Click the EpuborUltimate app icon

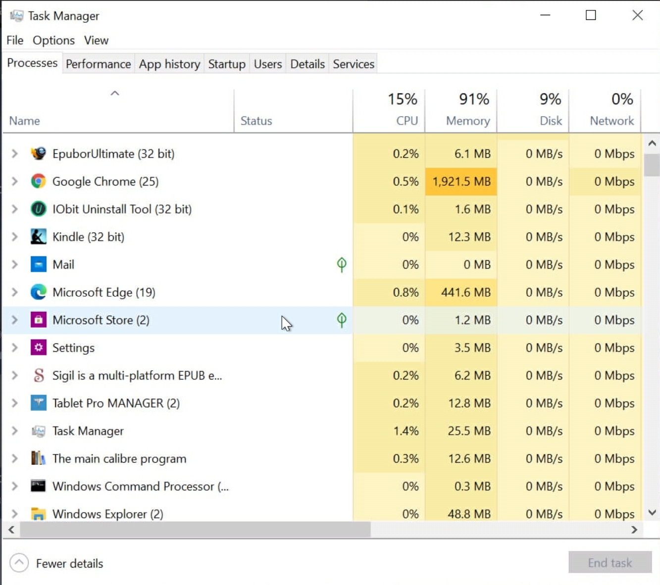tap(38, 153)
